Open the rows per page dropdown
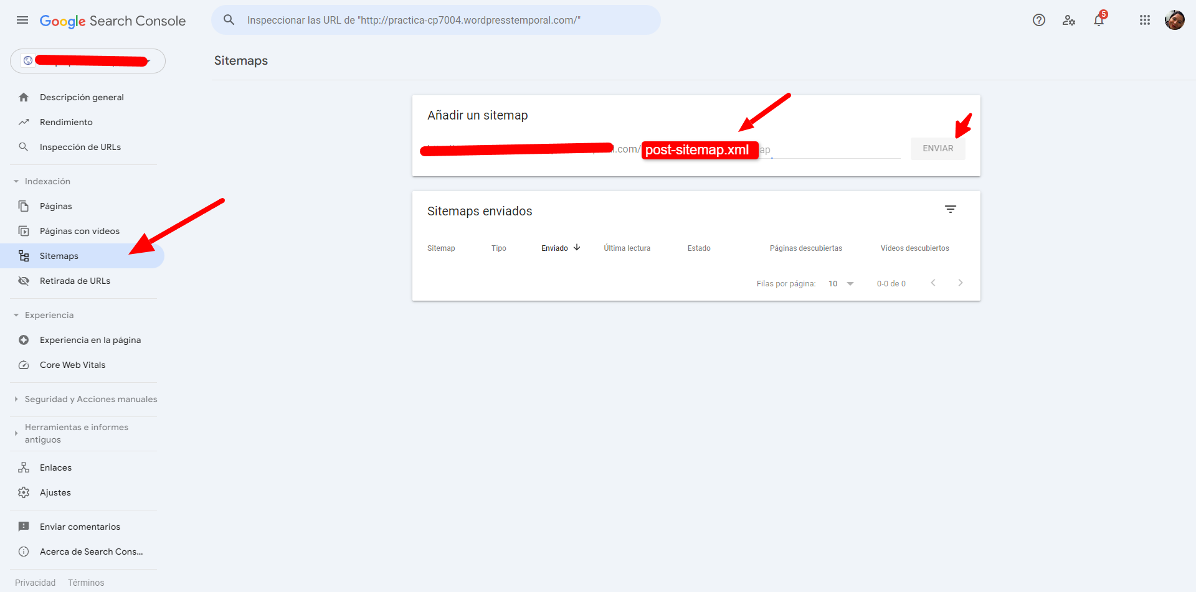Viewport: 1196px width, 592px height. [x=841, y=283]
